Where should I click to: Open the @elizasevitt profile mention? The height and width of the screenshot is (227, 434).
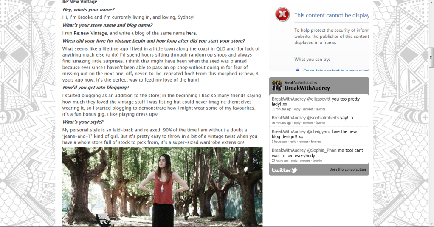click(x=319, y=99)
